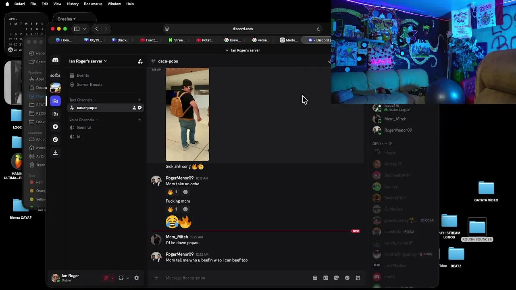
Task: Open RogerMenor09 profile from 12:18 AM message
Action: click(x=179, y=178)
